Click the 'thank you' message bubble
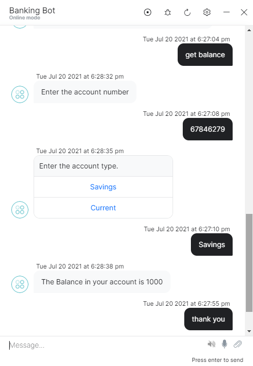Viewport: 253px width, 366px height. pos(208,319)
